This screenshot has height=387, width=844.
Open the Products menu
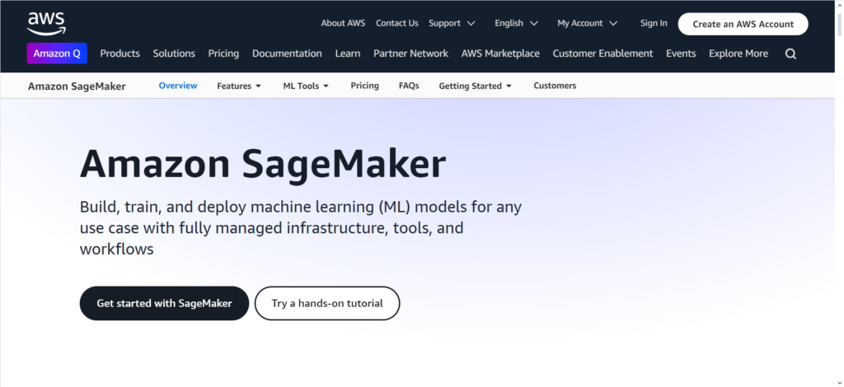120,54
